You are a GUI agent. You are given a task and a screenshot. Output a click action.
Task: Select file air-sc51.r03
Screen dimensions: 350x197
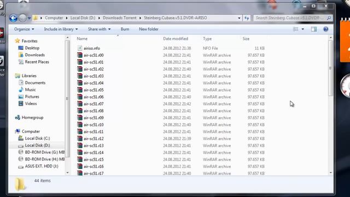pyautogui.click(x=94, y=76)
